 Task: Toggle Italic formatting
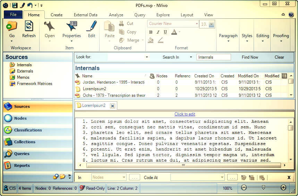point(158,32)
